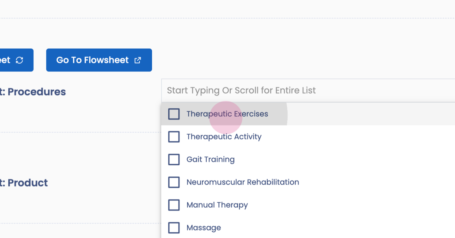Select the Gait Training option label
Viewport: 455px width, 238px height.
click(x=210, y=160)
